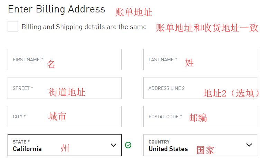Image resolution: width=266 pixels, height=166 pixels.
Task: Tick the billing same as shipping checkbox
Action: click(13, 26)
